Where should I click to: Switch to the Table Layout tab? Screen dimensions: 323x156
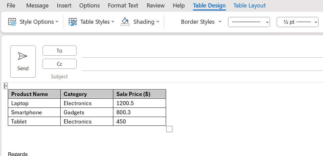coord(249,5)
